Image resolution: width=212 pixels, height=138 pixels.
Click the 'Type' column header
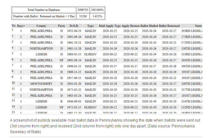(x=90, y=26)
